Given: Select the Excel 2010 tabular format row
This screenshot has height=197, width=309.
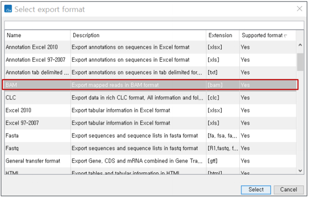Looking at the screenshot, I should [x=37, y=110].
